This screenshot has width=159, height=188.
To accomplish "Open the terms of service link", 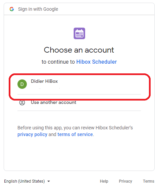I will 75,134.
